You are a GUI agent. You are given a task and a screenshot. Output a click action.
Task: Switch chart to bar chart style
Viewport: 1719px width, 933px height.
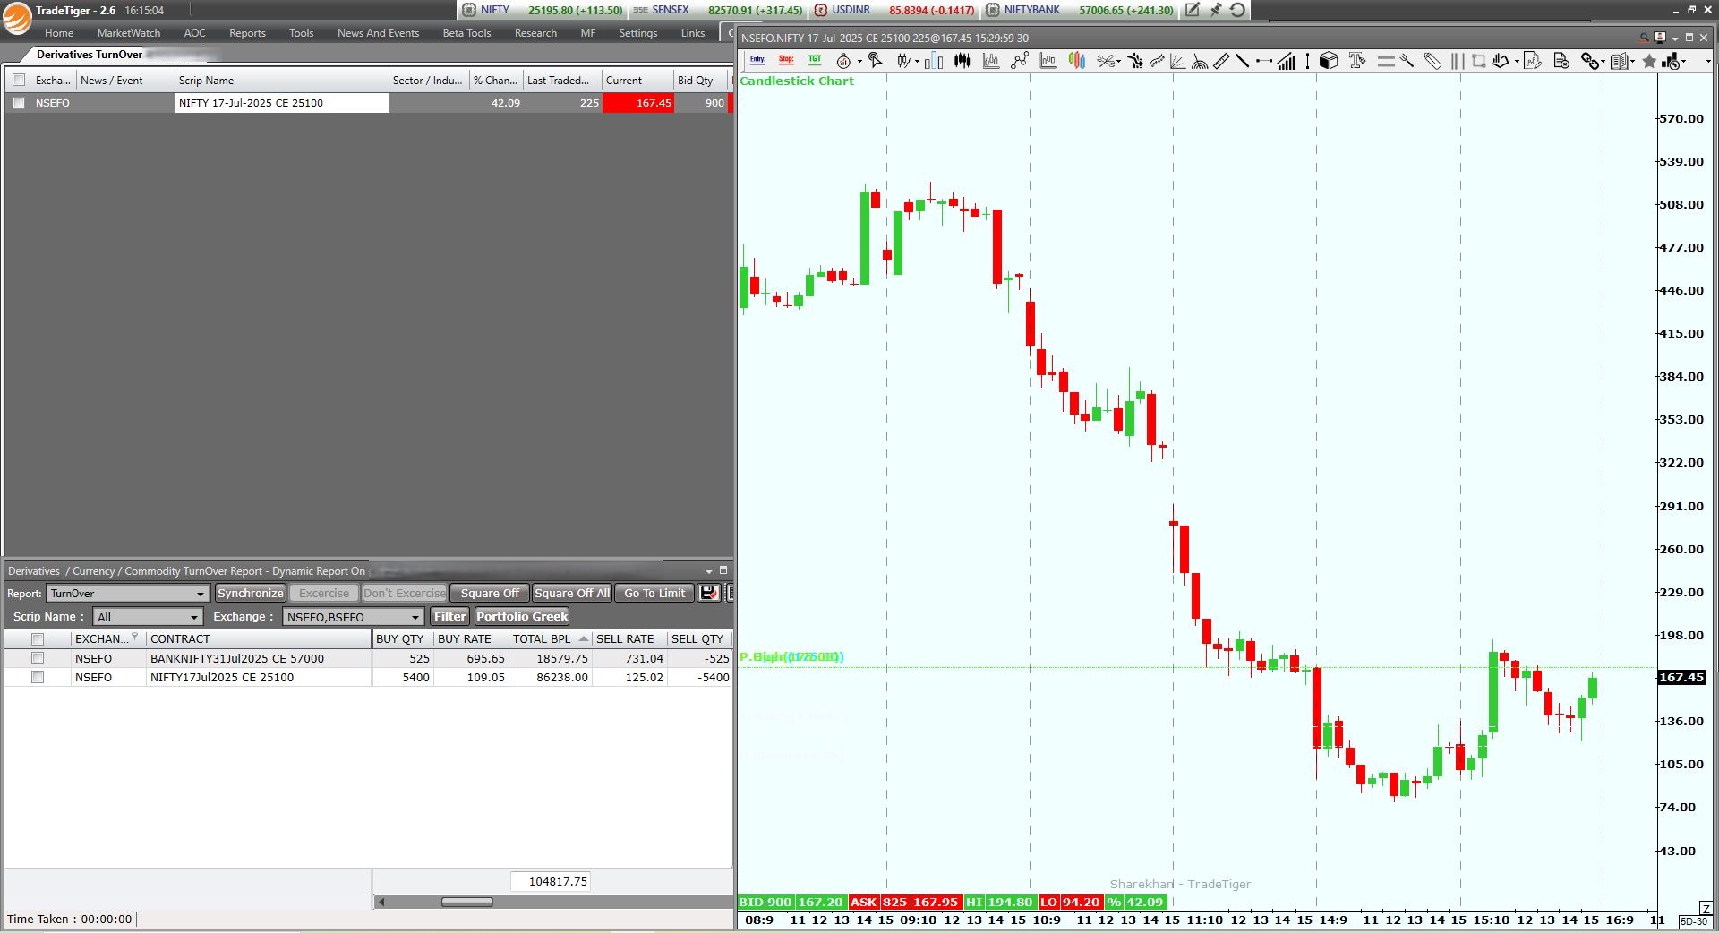[934, 61]
